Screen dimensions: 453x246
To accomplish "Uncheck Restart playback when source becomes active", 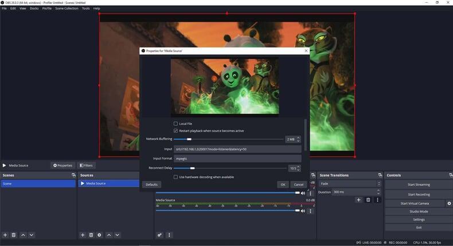I will tap(175, 131).
